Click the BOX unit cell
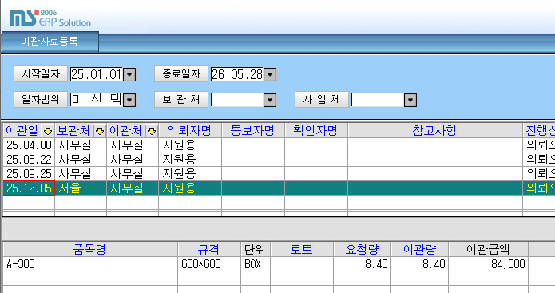 [x=256, y=264]
